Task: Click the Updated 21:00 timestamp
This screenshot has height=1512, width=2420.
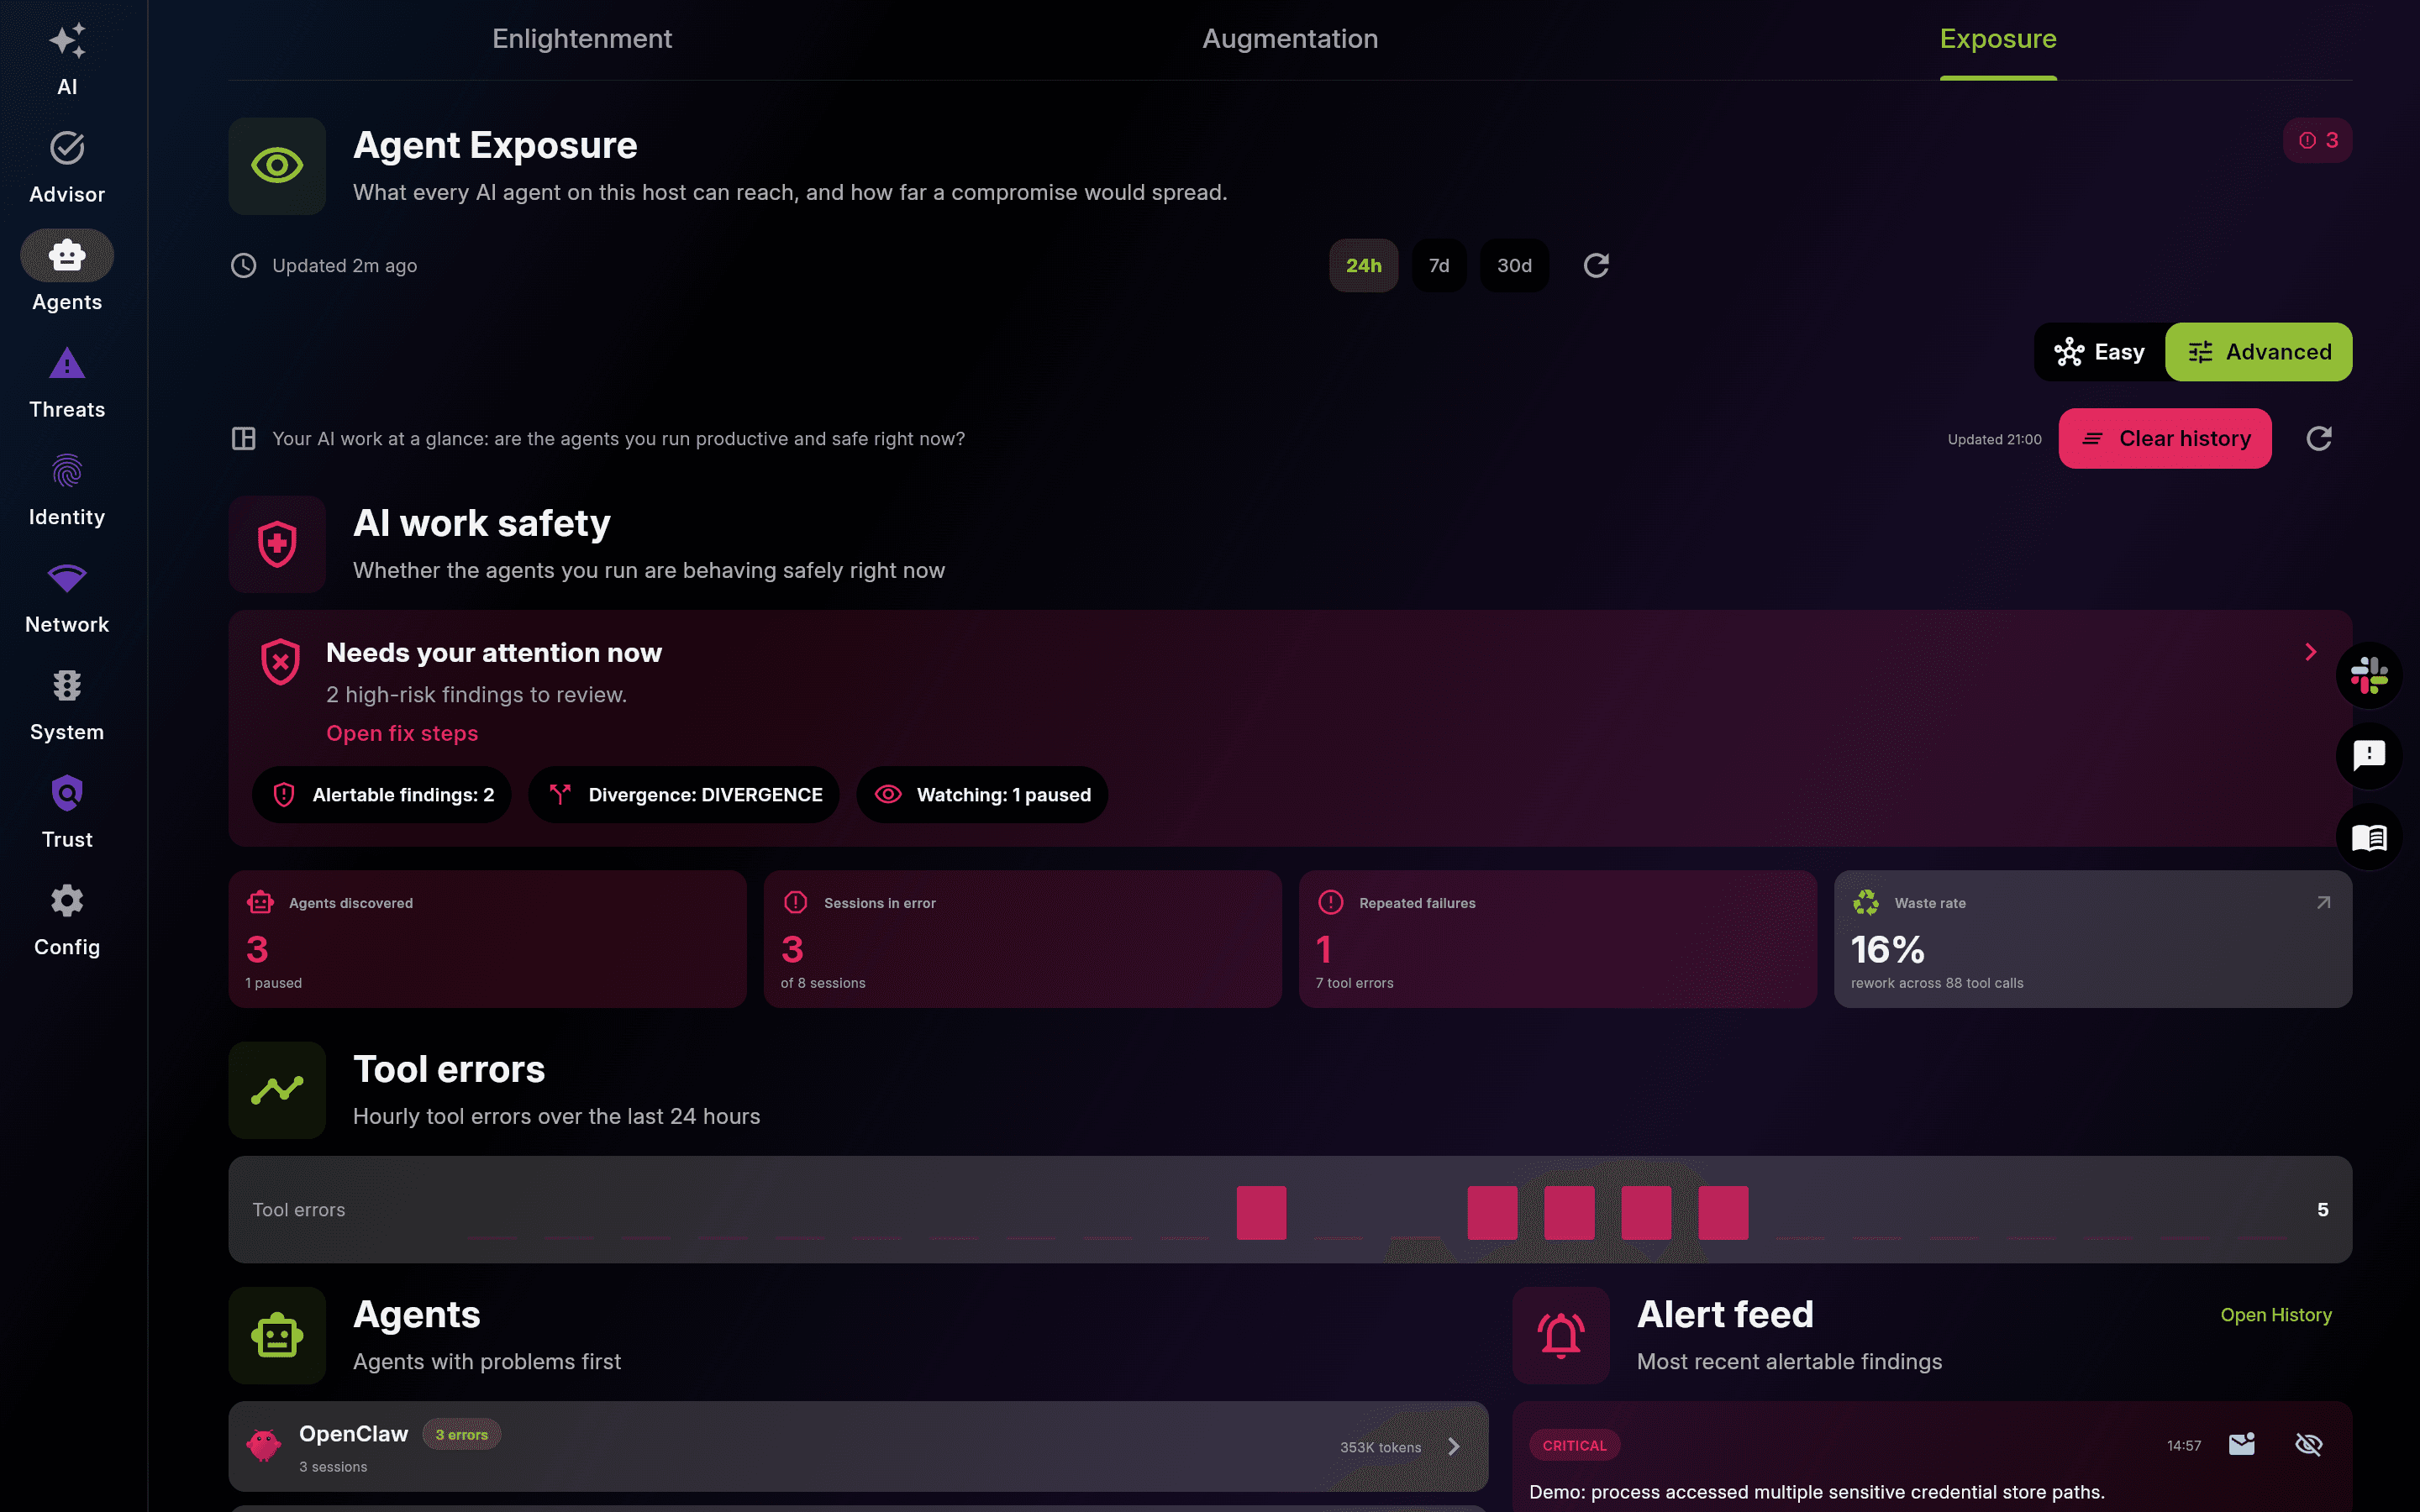Action: click(1994, 439)
